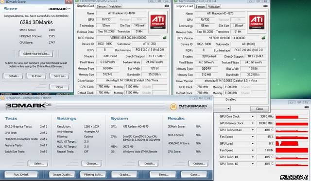Click the GPU Temperature red graph
The height and width of the screenshot is (181, 311).
coord(292,130)
